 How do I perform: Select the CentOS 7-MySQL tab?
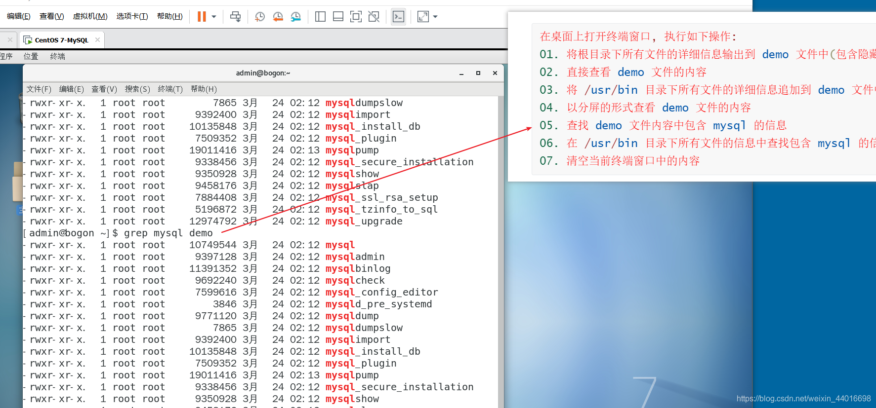(x=61, y=40)
